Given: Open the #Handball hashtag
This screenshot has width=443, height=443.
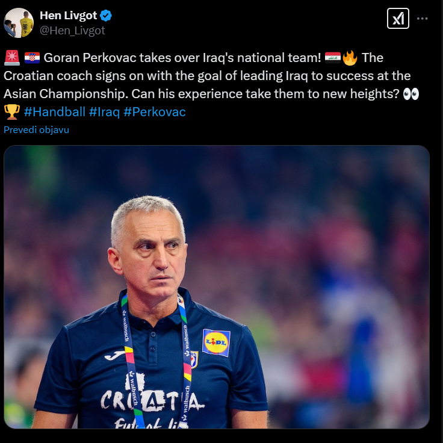Looking at the screenshot, I should 55,112.
